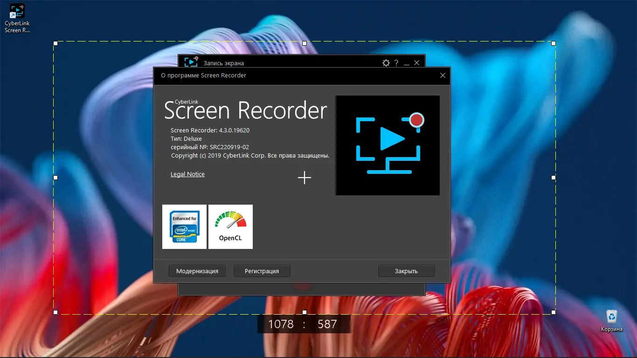Click the Screen Recorder icon in Запись экрана title bar
This screenshot has width=637, height=358.
pyautogui.click(x=191, y=62)
